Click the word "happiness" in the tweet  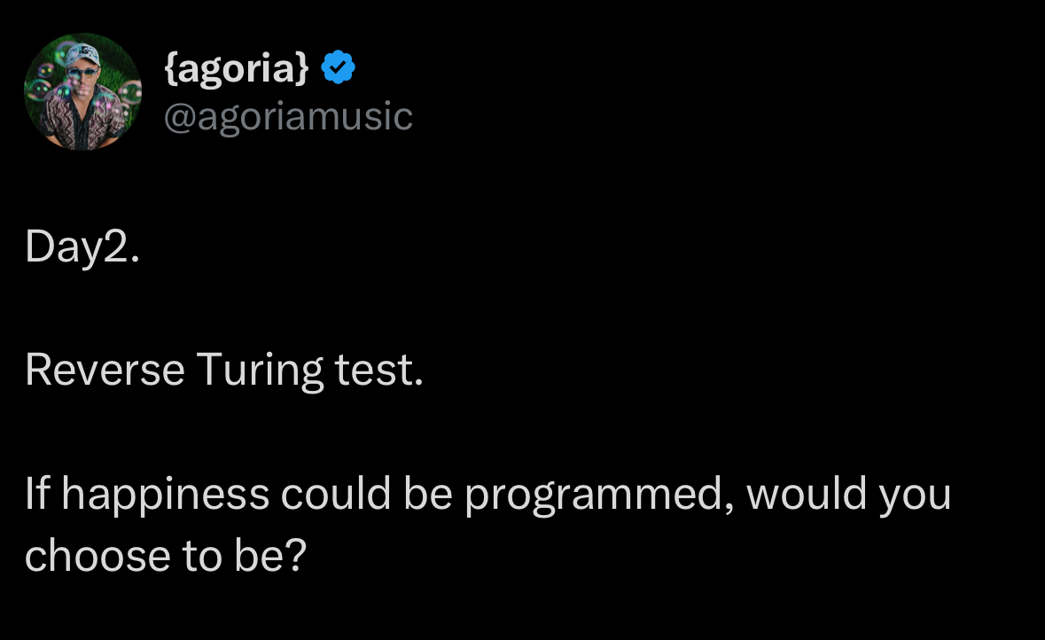(166, 495)
